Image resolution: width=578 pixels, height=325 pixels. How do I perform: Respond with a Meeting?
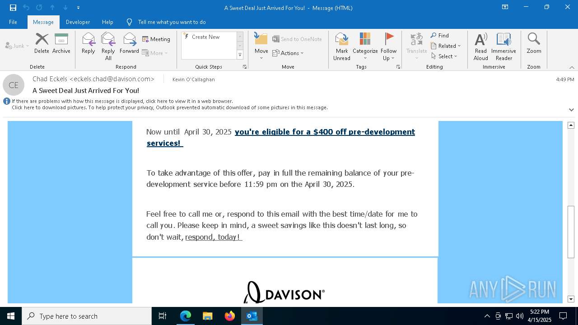coord(156,39)
